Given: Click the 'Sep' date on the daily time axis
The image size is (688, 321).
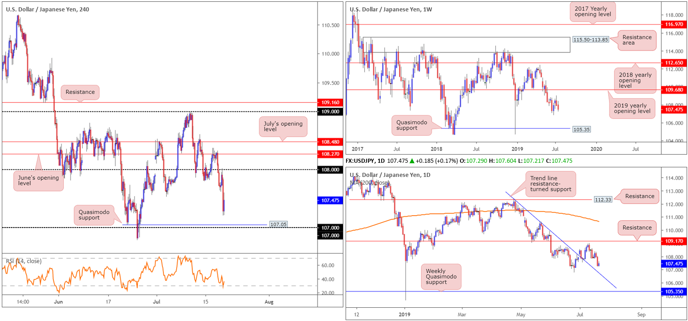Looking at the screenshot, I should 641,315.
